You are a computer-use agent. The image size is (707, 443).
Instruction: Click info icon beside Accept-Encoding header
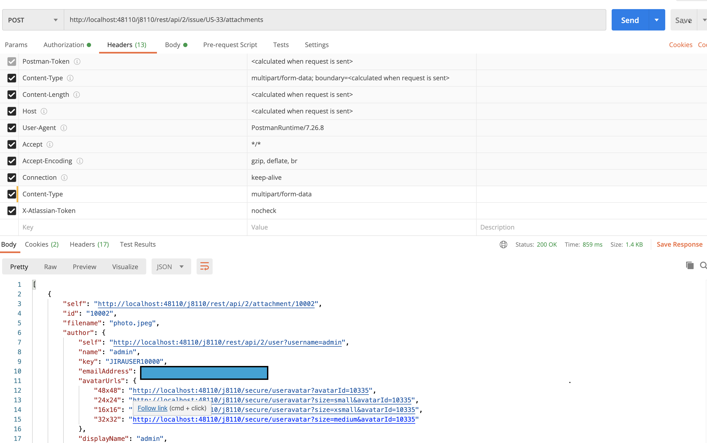80,161
